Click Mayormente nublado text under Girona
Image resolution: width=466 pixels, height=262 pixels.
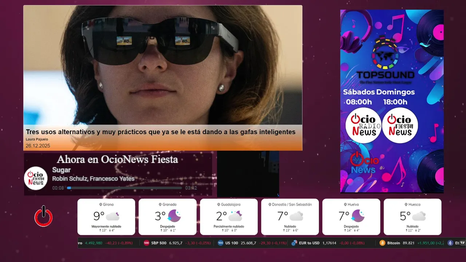106,226
